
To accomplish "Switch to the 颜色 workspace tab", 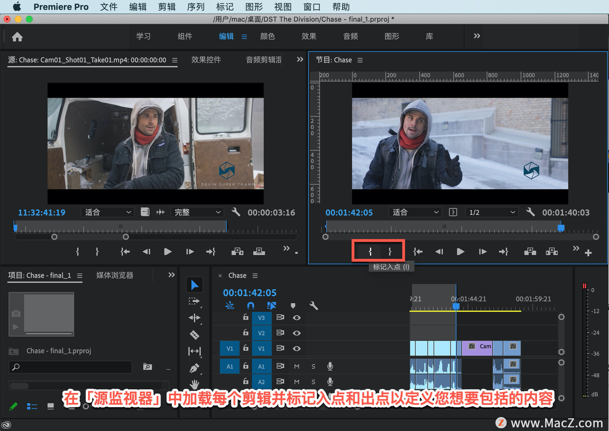I will click(x=267, y=36).
